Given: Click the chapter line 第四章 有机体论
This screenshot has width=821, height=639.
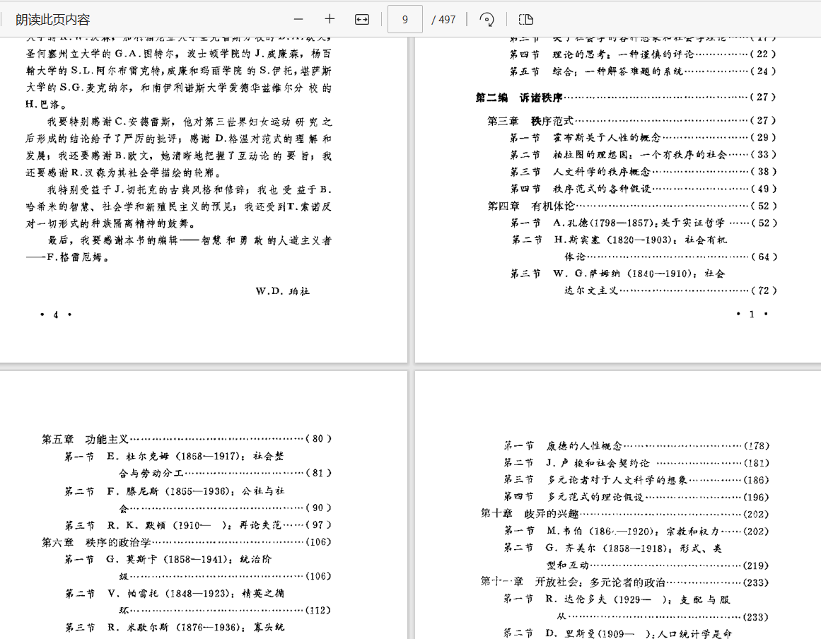Looking at the screenshot, I should point(631,206).
